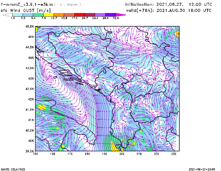221x171 pixels.
Task: Click the 19E longitude axis label
Action: (x=105, y=154)
